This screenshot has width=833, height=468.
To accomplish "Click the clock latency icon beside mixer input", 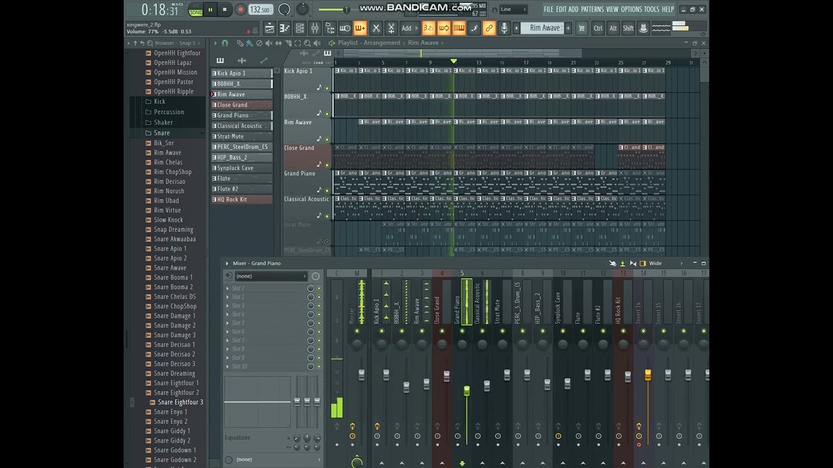I will 316,276.
